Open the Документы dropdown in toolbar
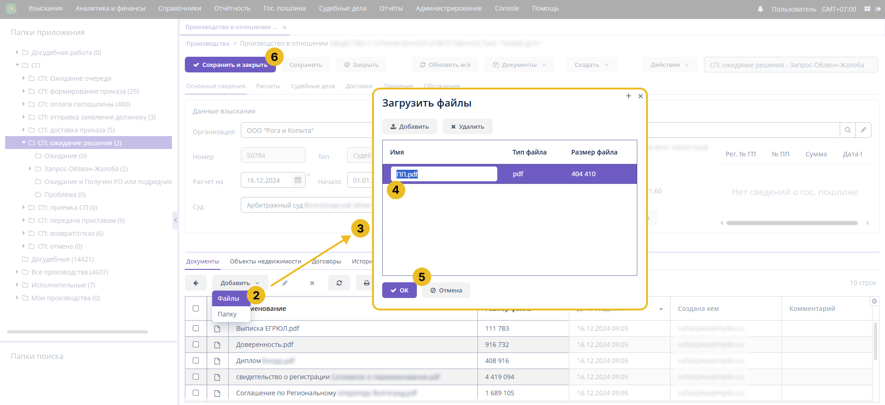Viewport: 885px width, 405px height. [x=519, y=65]
